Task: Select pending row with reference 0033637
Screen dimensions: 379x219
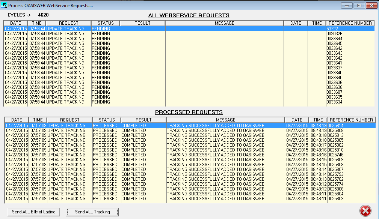Action: click(189, 68)
